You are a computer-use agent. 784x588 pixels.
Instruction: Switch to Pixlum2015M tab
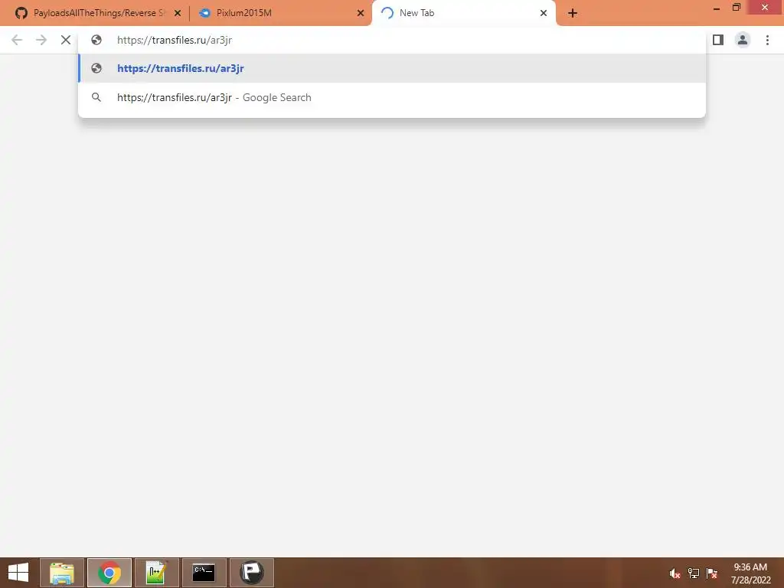282,13
